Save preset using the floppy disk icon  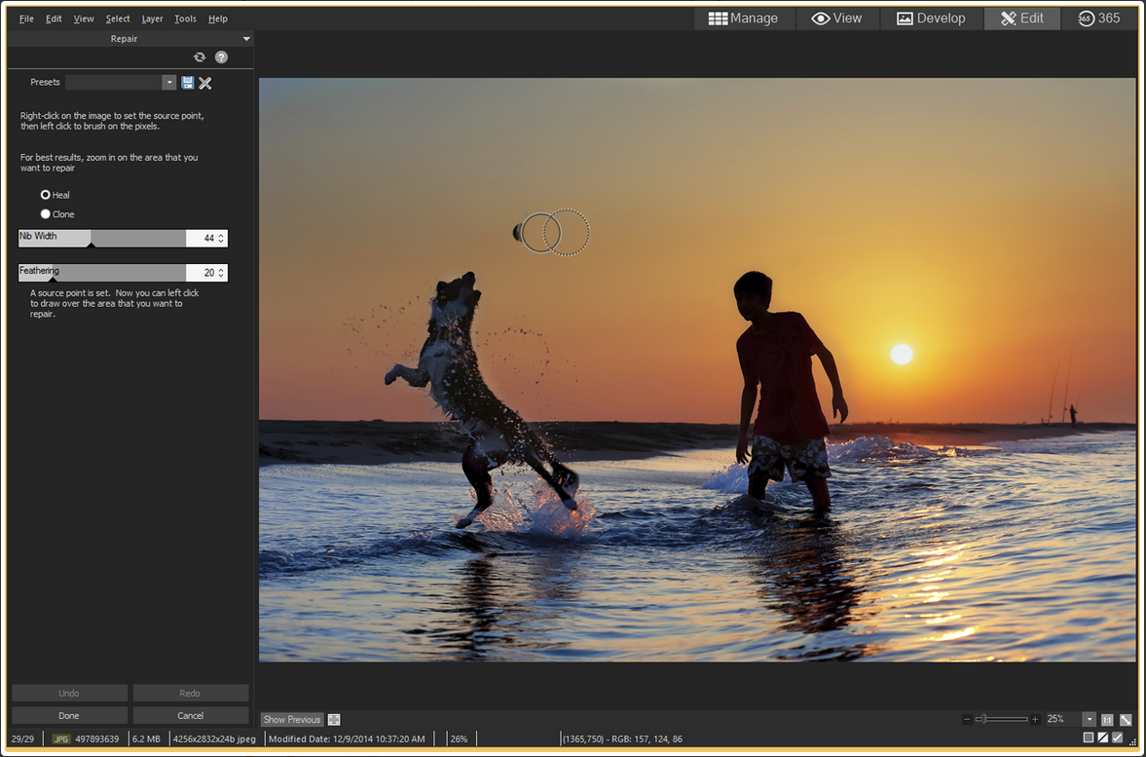188,83
